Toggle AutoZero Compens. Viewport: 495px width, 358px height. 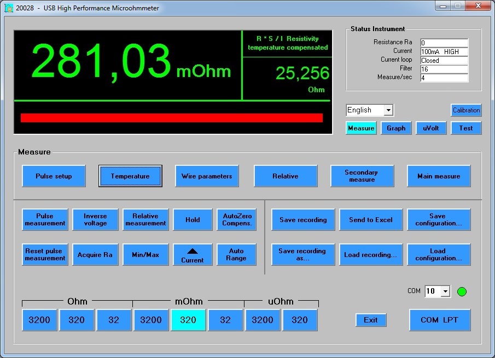(236, 220)
